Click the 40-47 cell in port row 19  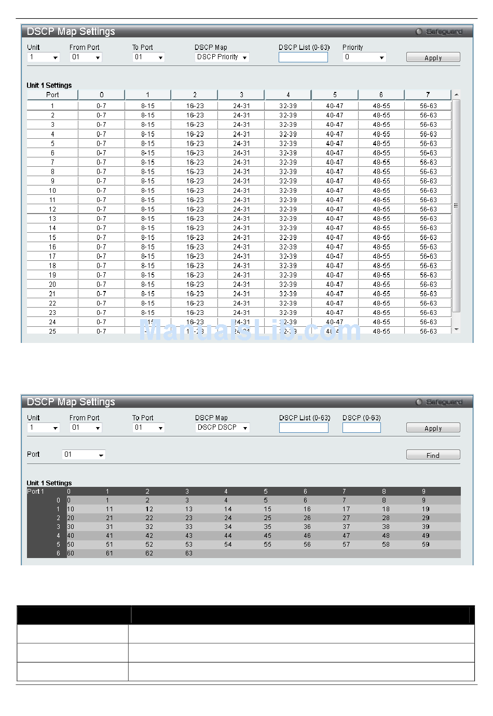tap(335, 275)
